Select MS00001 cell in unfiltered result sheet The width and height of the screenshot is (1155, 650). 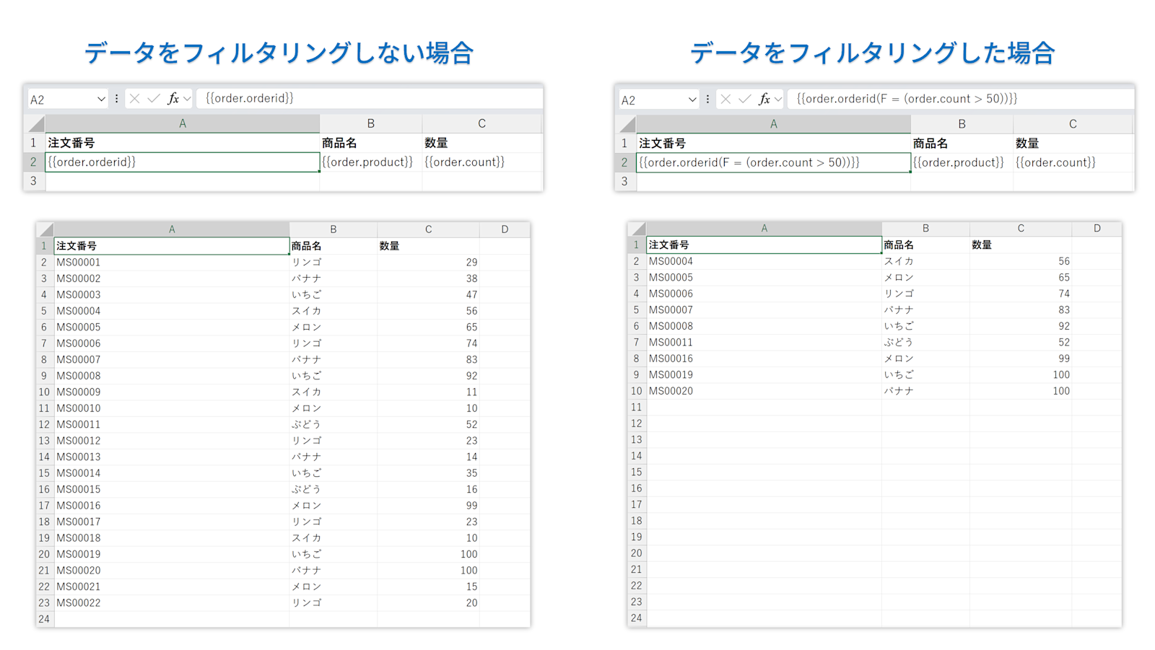tap(172, 263)
